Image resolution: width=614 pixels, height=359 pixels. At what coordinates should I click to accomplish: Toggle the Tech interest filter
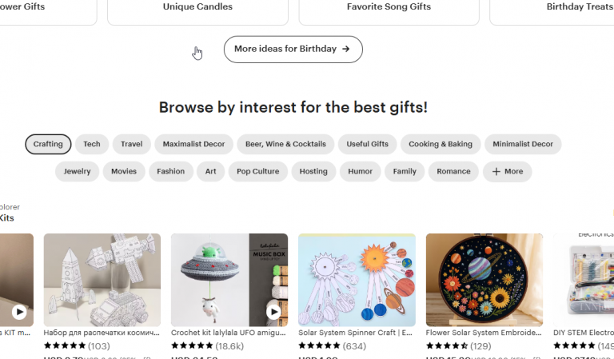92,144
